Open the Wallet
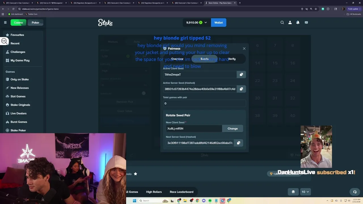The height and width of the screenshot is (204, 363). tap(219, 23)
